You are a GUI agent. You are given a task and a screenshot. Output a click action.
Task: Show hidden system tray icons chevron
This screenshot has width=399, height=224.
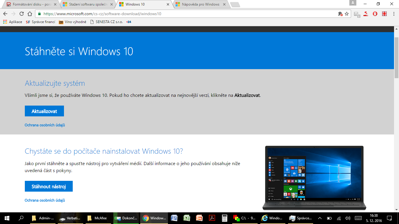click(x=320, y=218)
